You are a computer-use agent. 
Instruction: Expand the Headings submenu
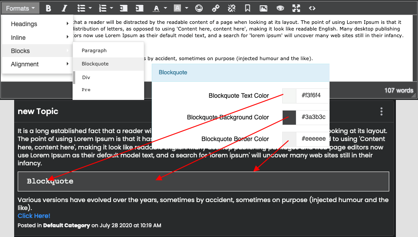click(x=38, y=24)
